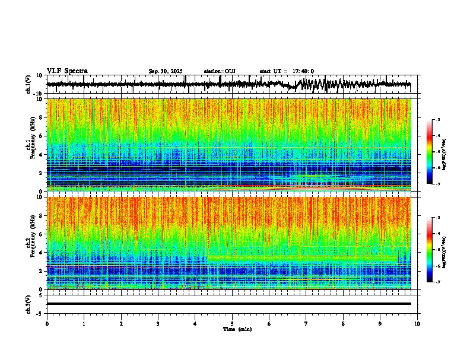Image resolution: width=470 pixels, height=363 pixels.
Task: Click the "ch.1(V)" waveform axis label
Action: pos(28,84)
